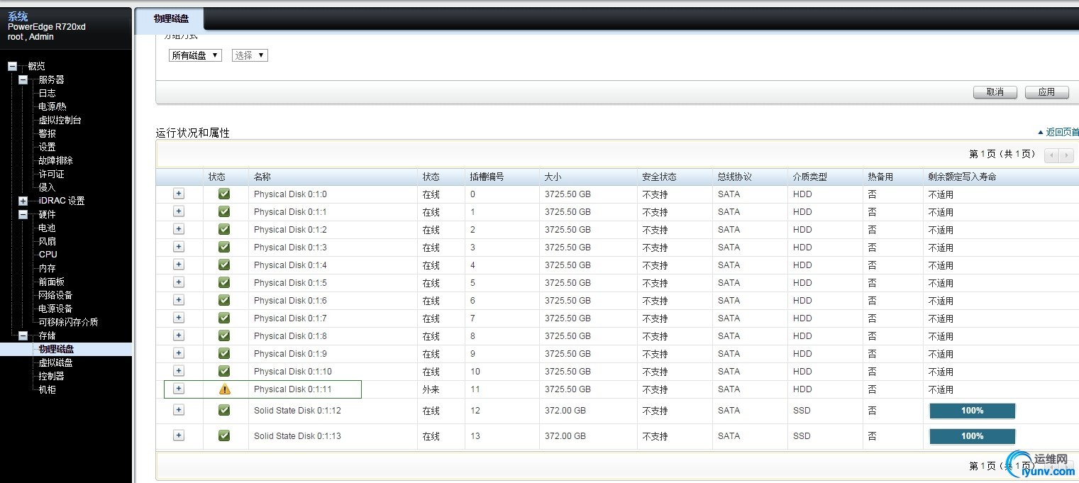Open 电池 under 硬件

[47, 228]
